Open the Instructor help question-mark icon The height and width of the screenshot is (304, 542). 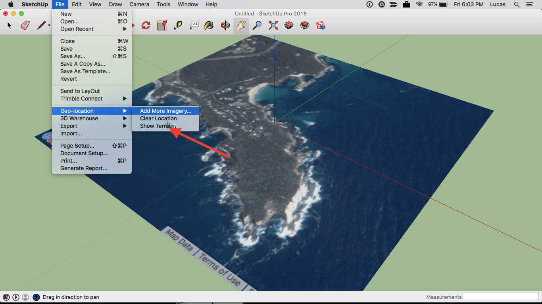click(36, 297)
